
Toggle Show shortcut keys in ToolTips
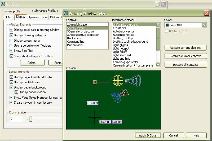(x=11, y=56)
